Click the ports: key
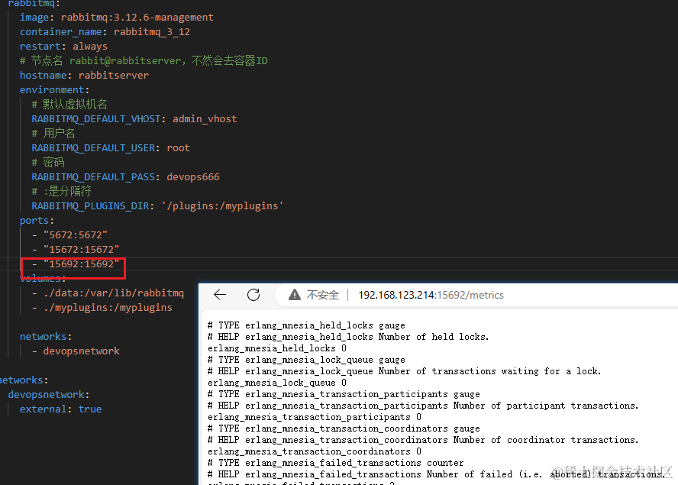The image size is (678, 485). coord(37,221)
